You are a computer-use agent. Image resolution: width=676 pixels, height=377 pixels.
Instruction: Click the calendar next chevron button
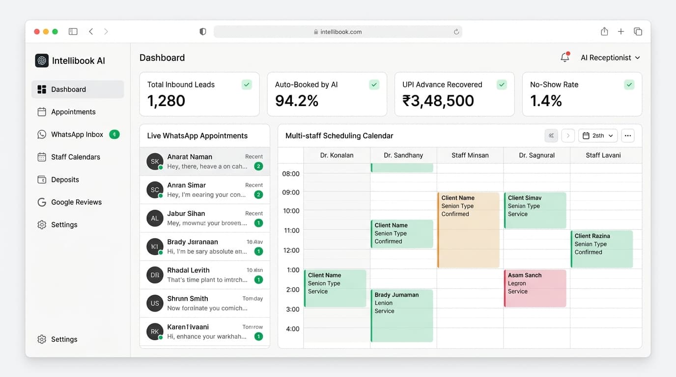(568, 135)
